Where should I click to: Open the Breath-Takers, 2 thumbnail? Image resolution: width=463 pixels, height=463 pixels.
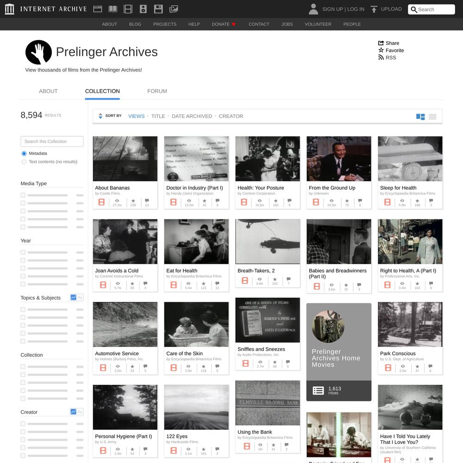pyautogui.click(x=268, y=242)
